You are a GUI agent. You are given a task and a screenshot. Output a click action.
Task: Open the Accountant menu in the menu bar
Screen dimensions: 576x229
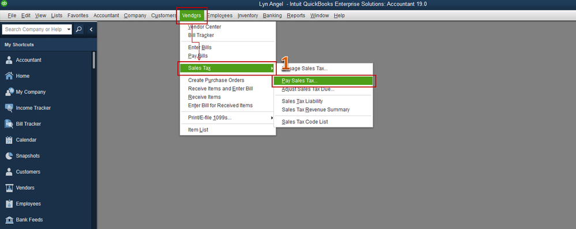(106, 16)
